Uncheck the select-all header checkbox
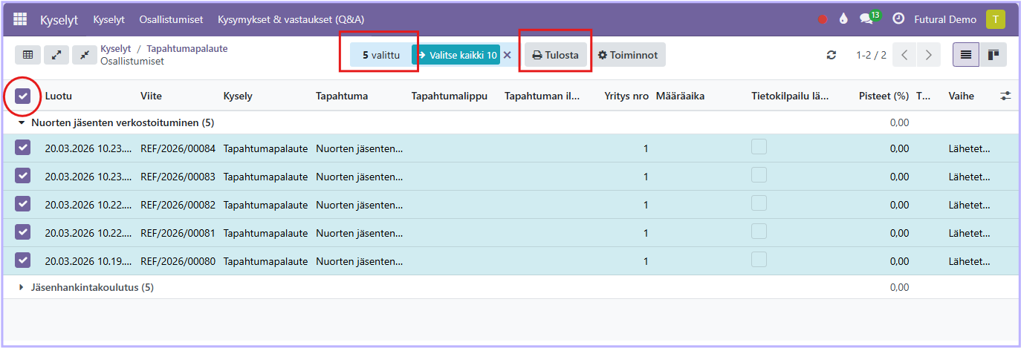Image resolution: width=1021 pixels, height=348 pixels. click(23, 96)
